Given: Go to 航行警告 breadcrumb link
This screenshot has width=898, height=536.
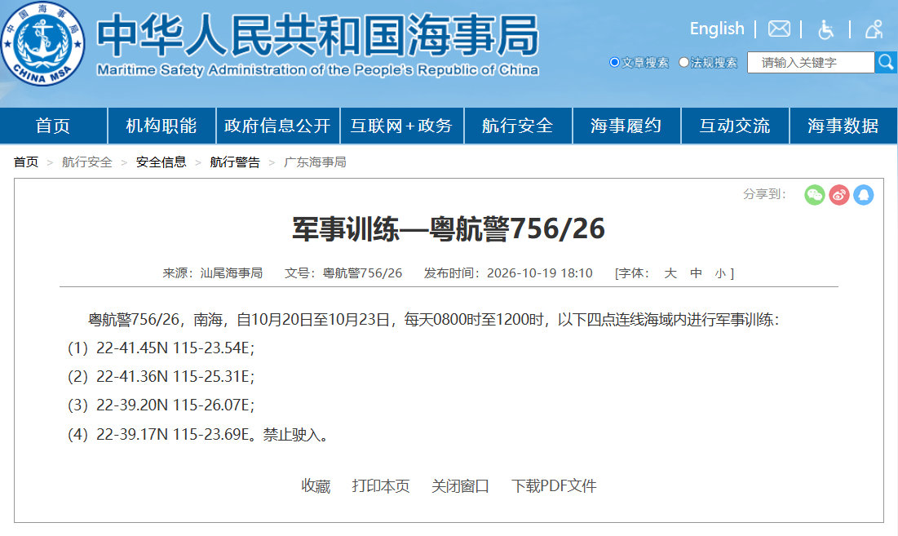Looking at the screenshot, I should [235, 162].
